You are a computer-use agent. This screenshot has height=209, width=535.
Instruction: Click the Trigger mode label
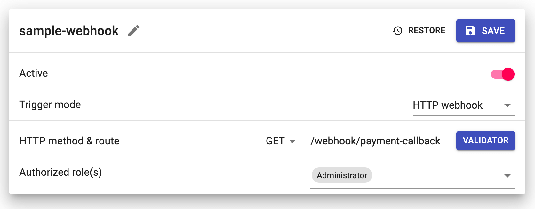pyautogui.click(x=50, y=104)
